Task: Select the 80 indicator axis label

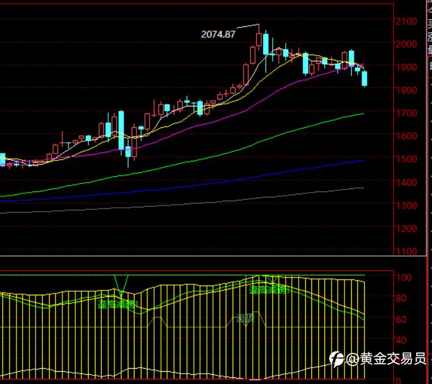Action: pos(401,298)
